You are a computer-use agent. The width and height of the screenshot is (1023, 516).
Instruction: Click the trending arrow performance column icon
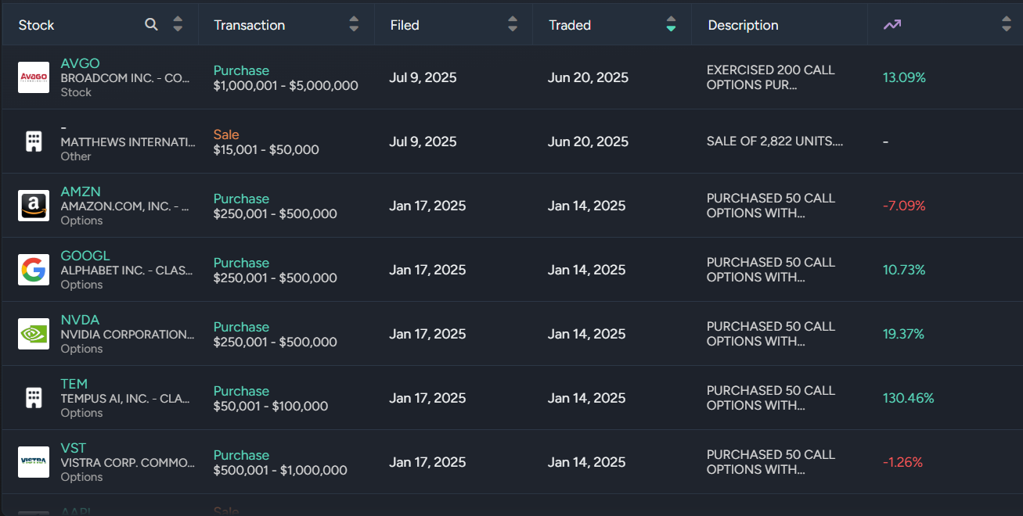point(892,25)
